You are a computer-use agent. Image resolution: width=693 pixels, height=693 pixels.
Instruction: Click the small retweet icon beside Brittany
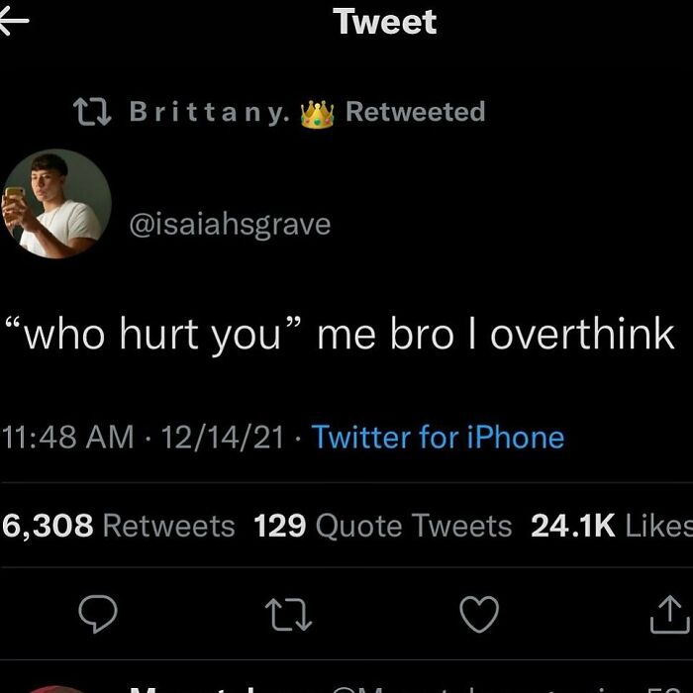point(92,112)
